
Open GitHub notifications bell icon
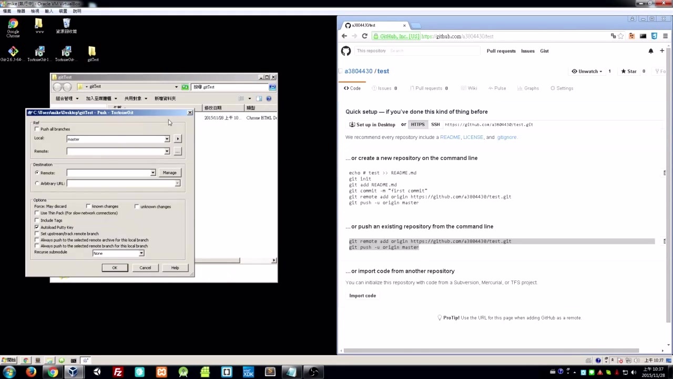pyautogui.click(x=651, y=51)
